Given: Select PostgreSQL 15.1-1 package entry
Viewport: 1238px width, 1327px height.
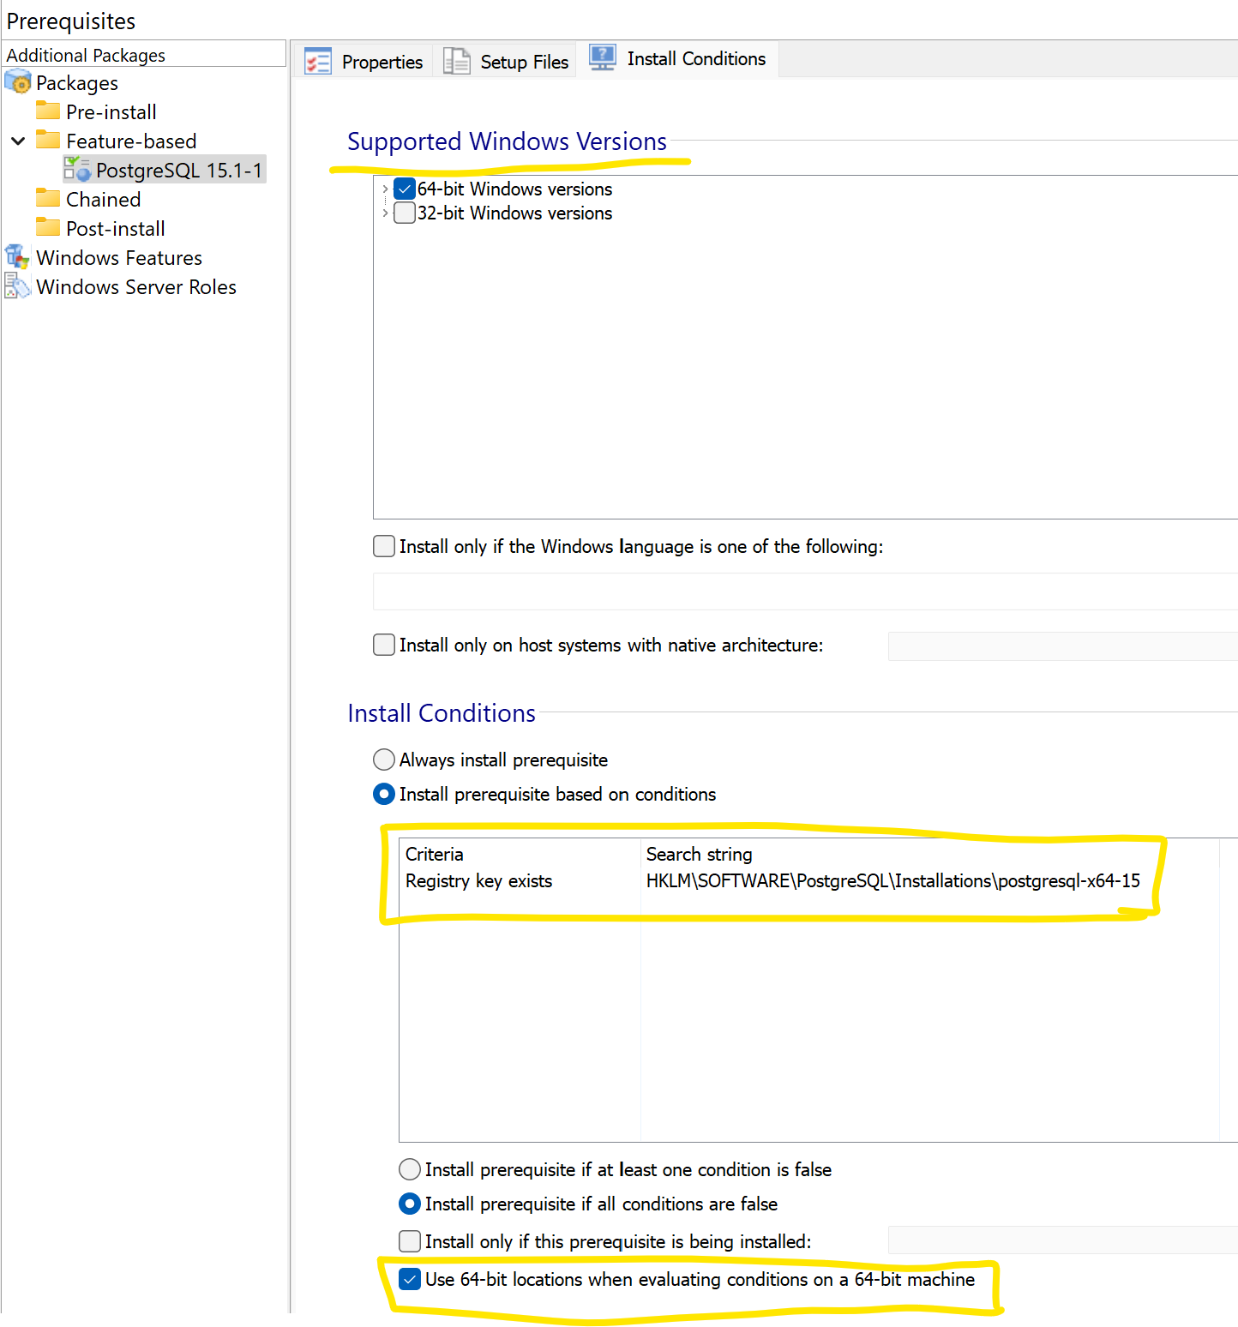Looking at the screenshot, I should [x=179, y=170].
